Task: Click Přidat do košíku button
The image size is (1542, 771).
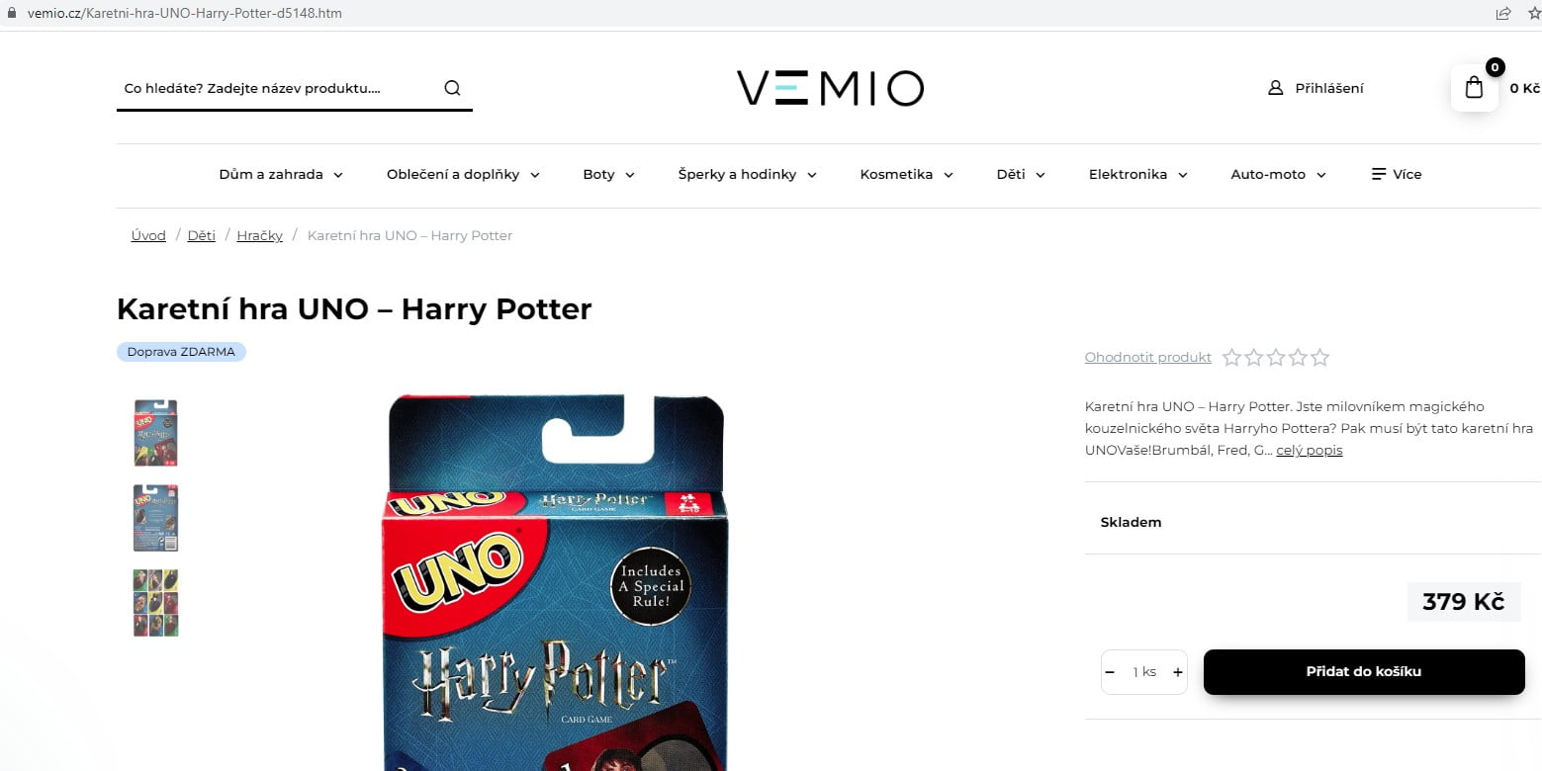Action: 1364,672
